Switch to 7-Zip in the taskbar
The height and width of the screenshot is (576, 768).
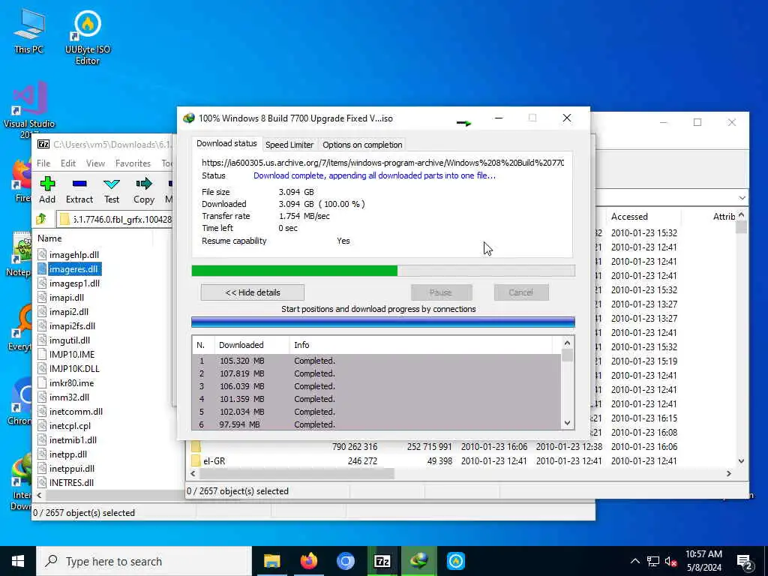(x=382, y=561)
